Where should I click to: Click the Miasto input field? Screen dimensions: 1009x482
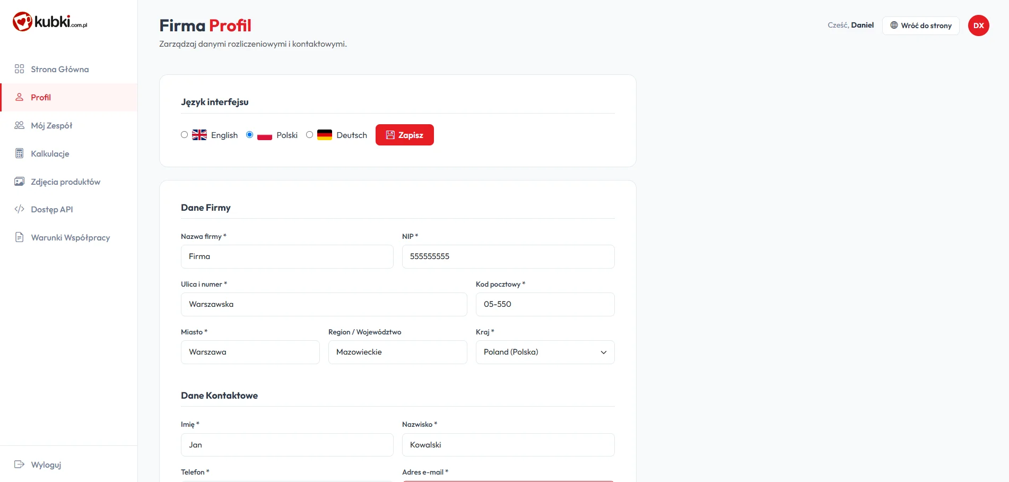pos(250,352)
